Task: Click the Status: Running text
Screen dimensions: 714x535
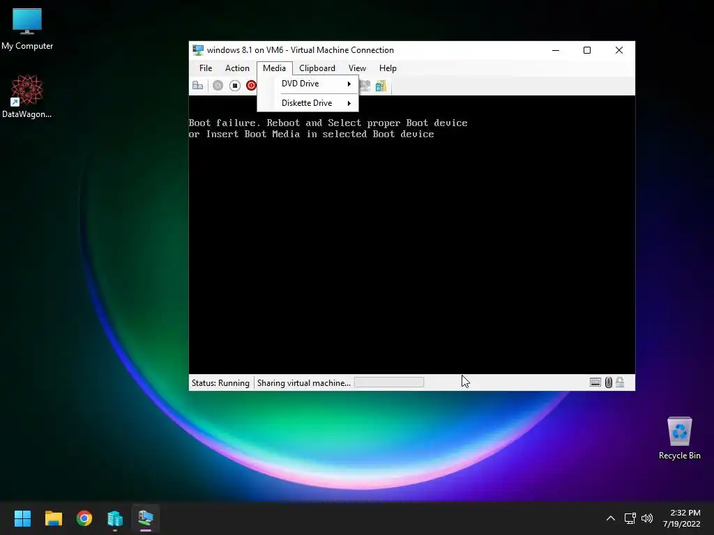Action: [x=220, y=383]
